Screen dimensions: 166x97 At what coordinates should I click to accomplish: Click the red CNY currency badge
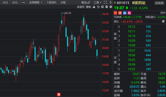click(x=120, y=13)
